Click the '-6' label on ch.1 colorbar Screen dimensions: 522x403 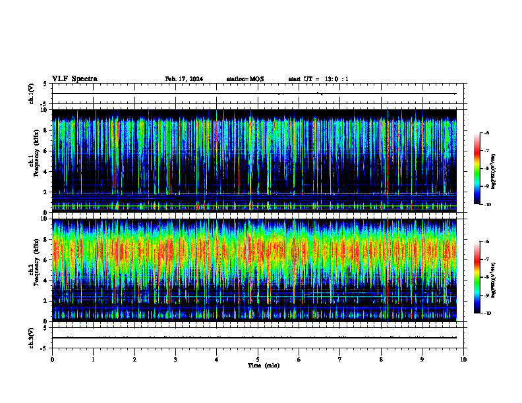(486, 133)
